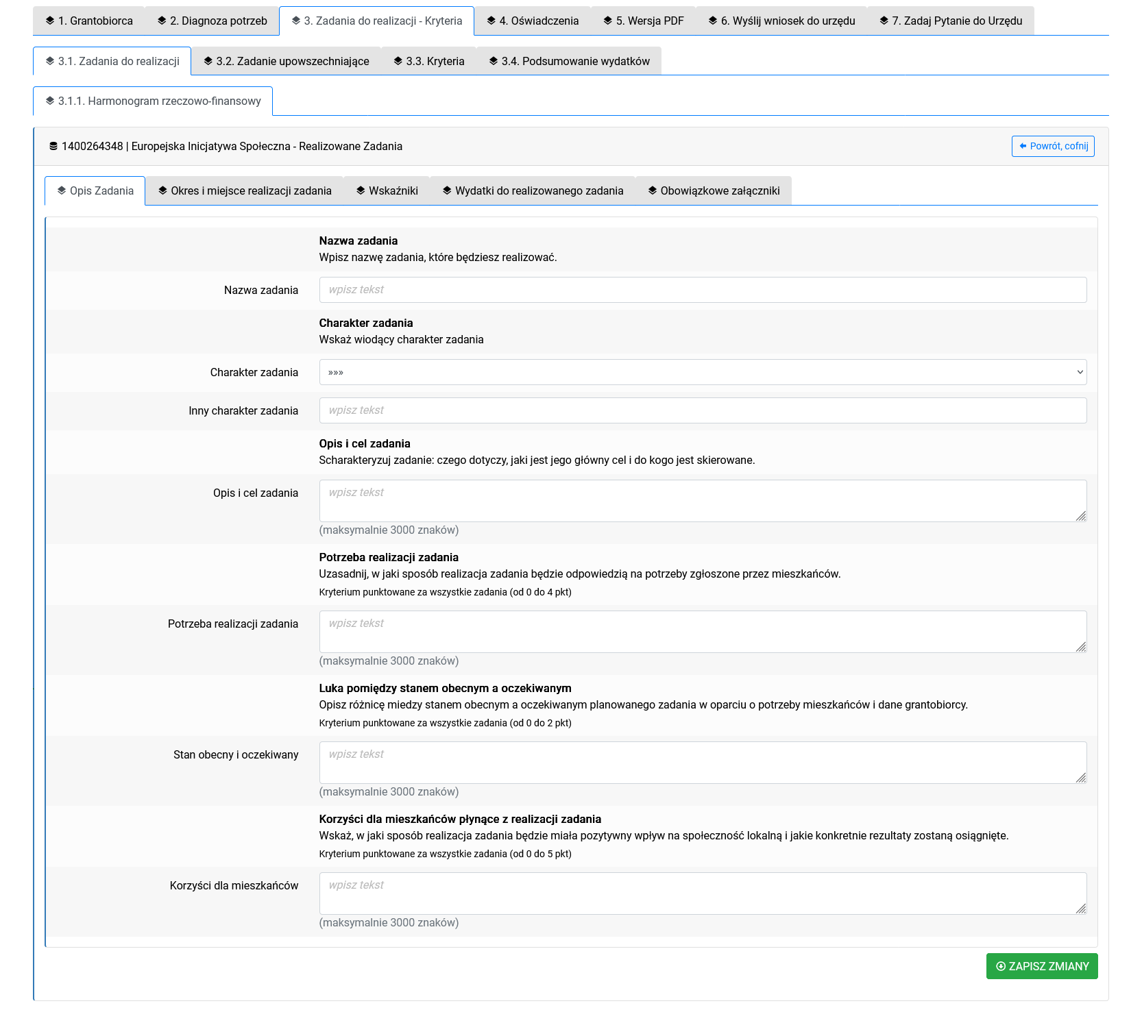Open the Charakter zadania dropdown
The image size is (1142, 1010).
pyautogui.click(x=702, y=372)
